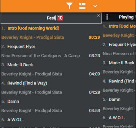This screenshot has width=136, height=128.
Task: Select the Fest playlist tab
Action: (51, 18)
